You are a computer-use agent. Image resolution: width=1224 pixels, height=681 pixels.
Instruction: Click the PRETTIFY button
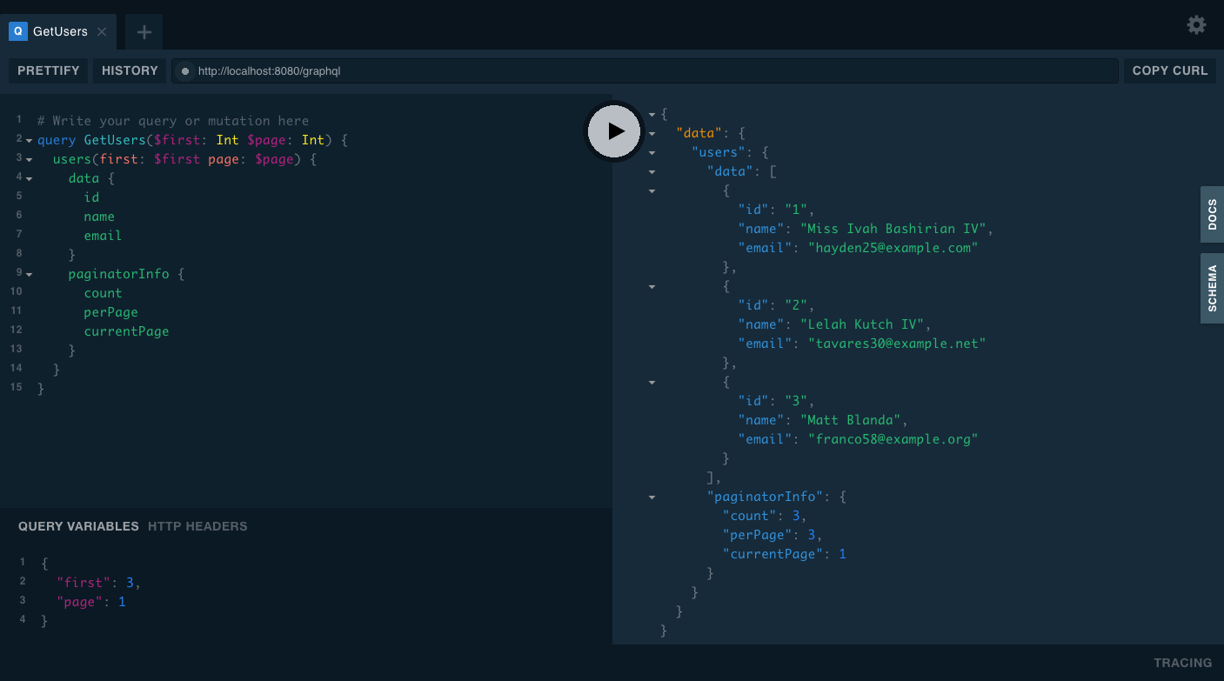[x=48, y=70]
